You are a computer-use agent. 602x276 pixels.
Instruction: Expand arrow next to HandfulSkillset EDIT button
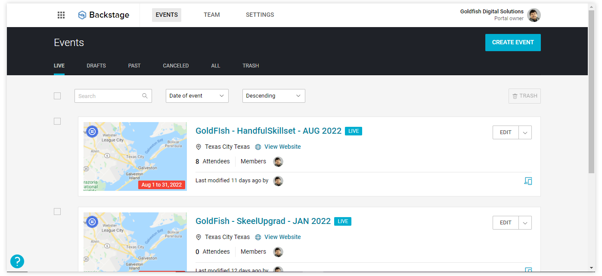[525, 132]
